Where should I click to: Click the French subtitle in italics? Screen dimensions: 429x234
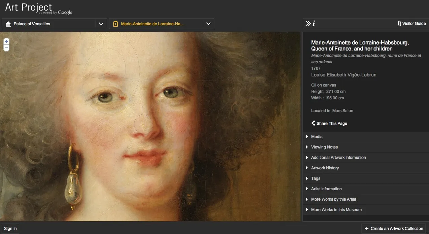click(x=366, y=59)
